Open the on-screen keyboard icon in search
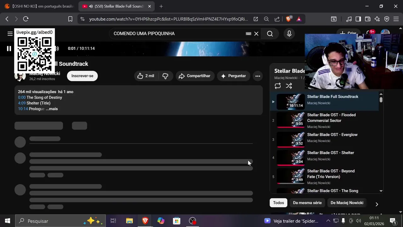This screenshot has width=403, height=227. click(x=248, y=34)
